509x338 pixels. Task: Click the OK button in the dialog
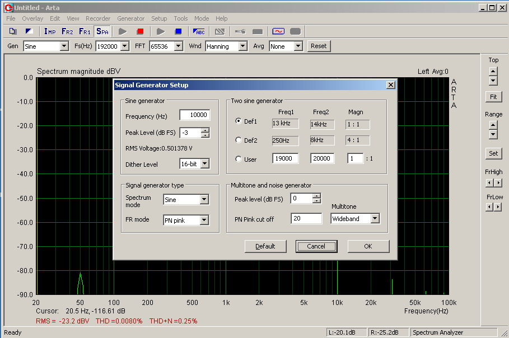368,246
